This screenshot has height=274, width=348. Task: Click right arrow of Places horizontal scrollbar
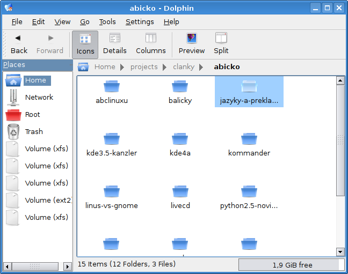(x=68, y=266)
